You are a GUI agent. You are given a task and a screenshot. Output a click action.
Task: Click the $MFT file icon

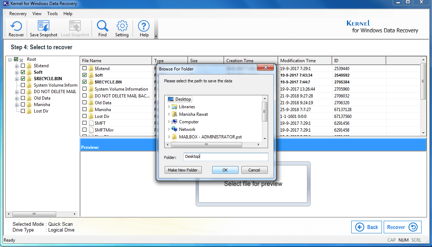pos(91,123)
